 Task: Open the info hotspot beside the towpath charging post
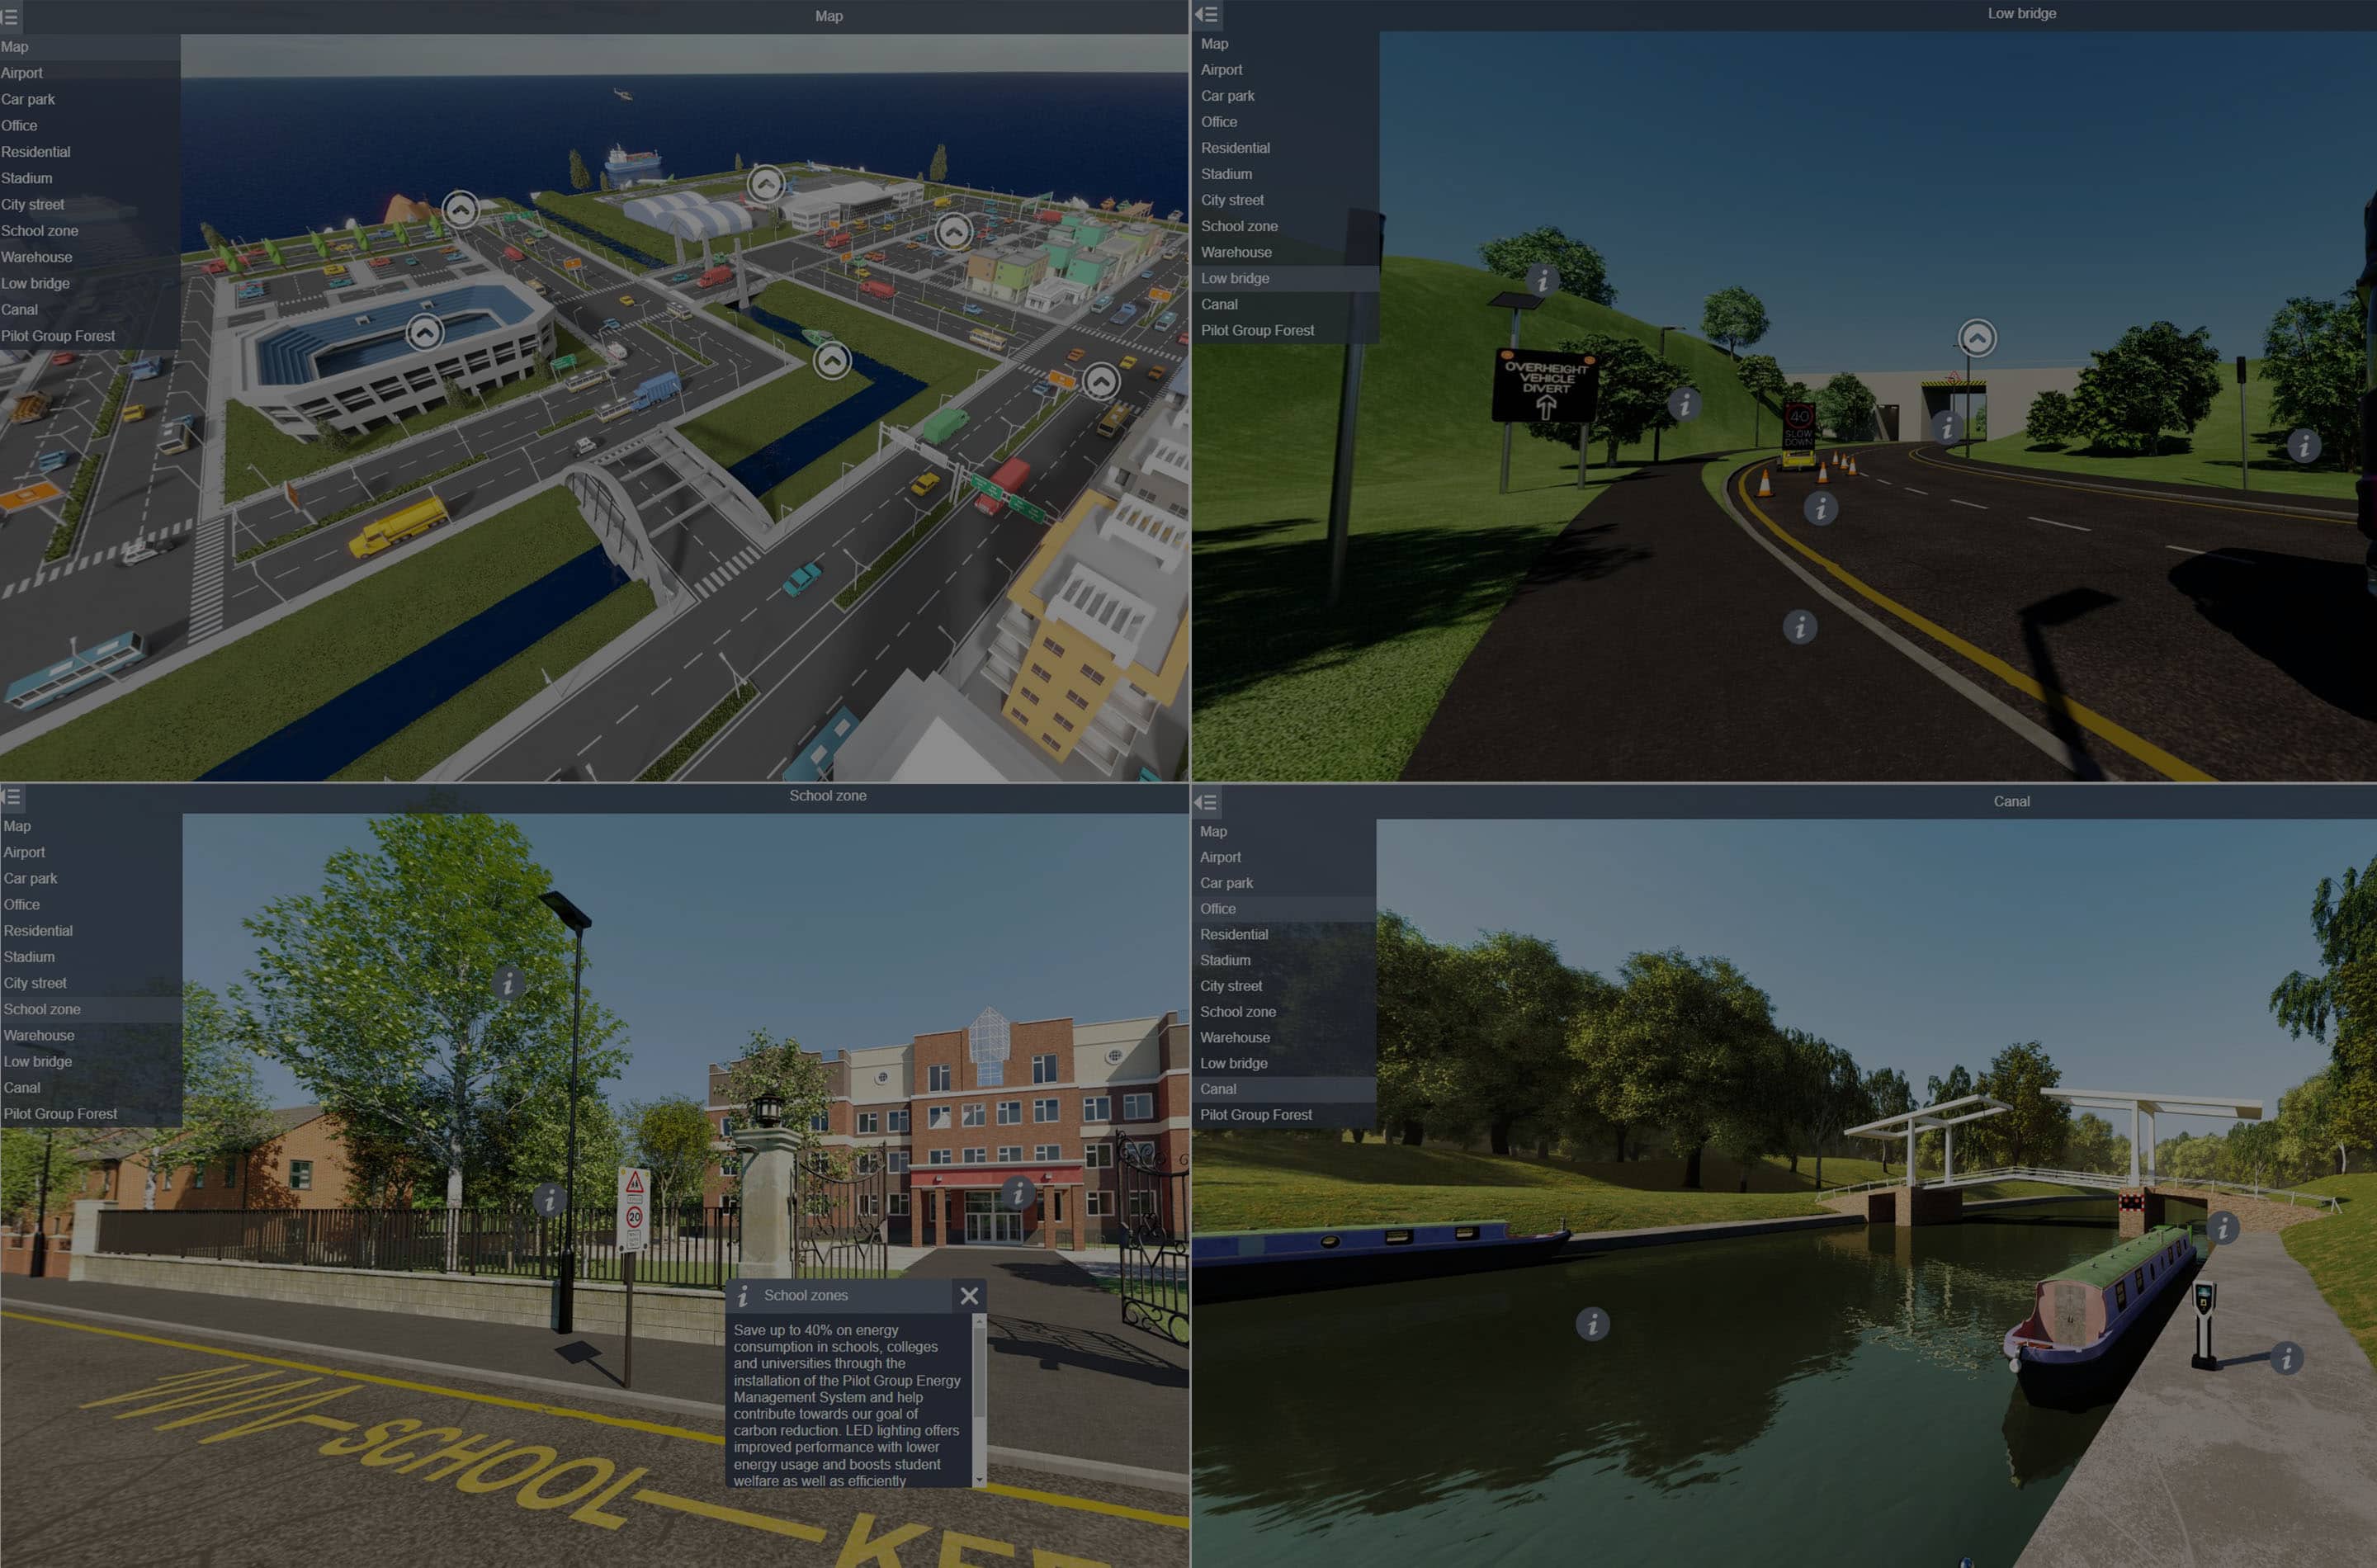click(2286, 1358)
